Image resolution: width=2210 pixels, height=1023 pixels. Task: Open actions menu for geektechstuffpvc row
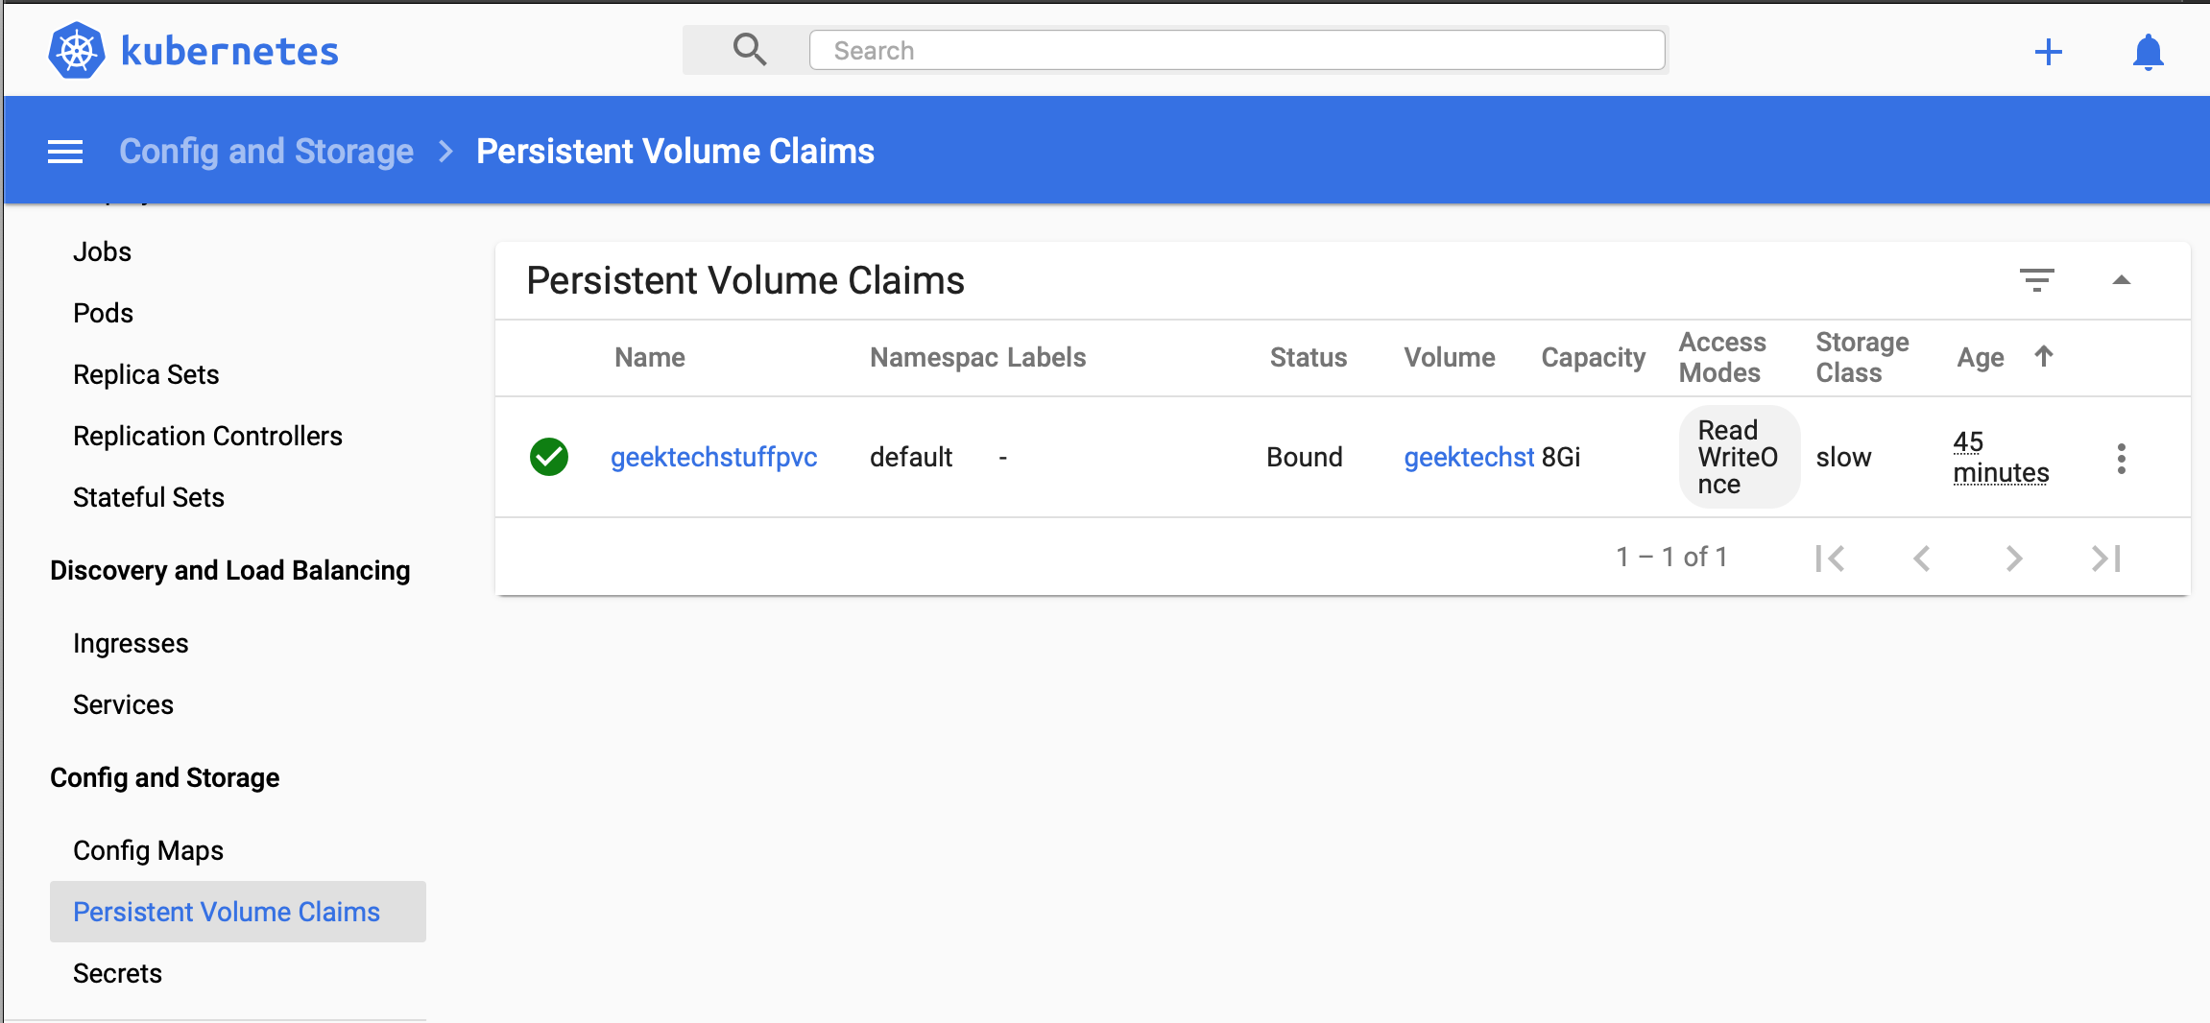pos(2122,459)
